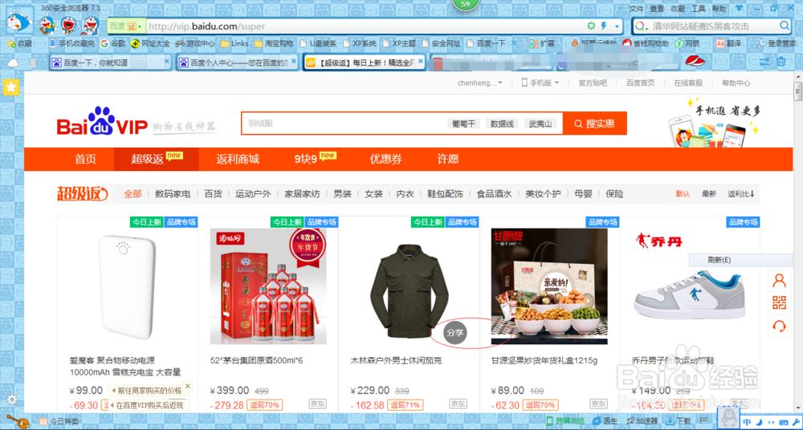Open the 乔丹 sneaker product image
The image size is (803, 430).
[x=690, y=286]
